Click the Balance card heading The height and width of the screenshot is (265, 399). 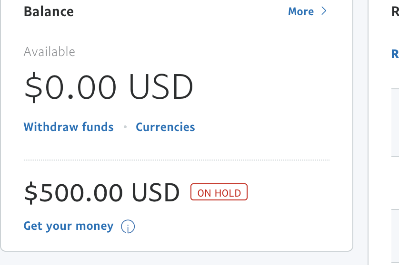click(49, 11)
